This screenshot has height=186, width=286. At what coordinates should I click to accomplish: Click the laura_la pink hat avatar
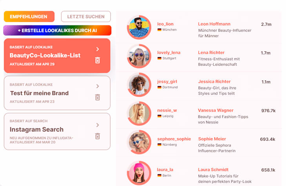(139, 173)
